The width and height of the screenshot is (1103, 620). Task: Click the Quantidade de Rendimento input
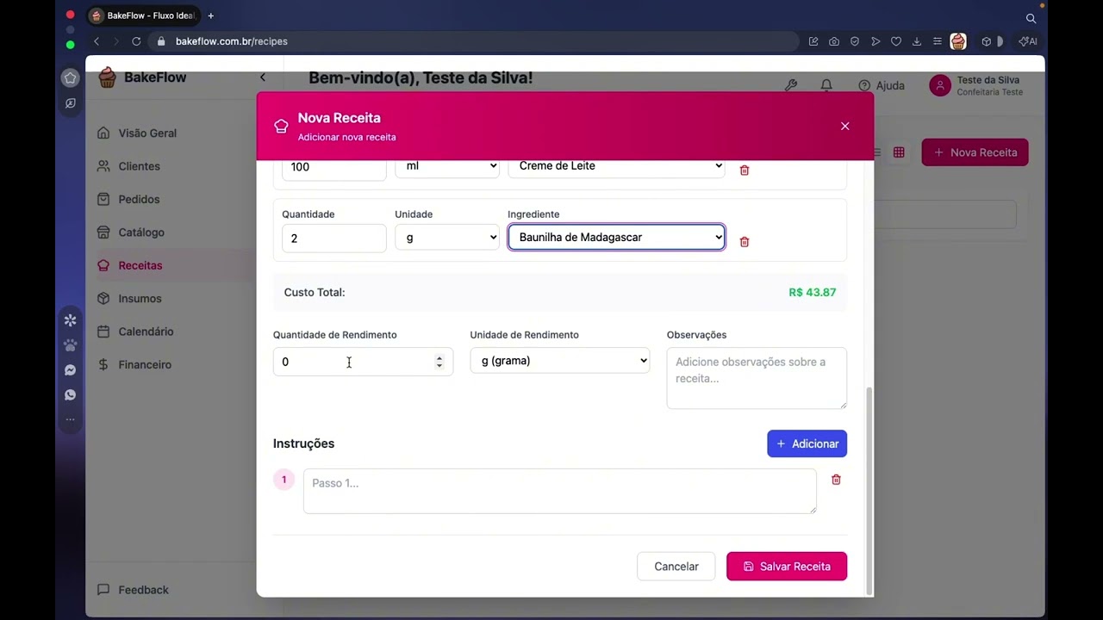coord(363,362)
